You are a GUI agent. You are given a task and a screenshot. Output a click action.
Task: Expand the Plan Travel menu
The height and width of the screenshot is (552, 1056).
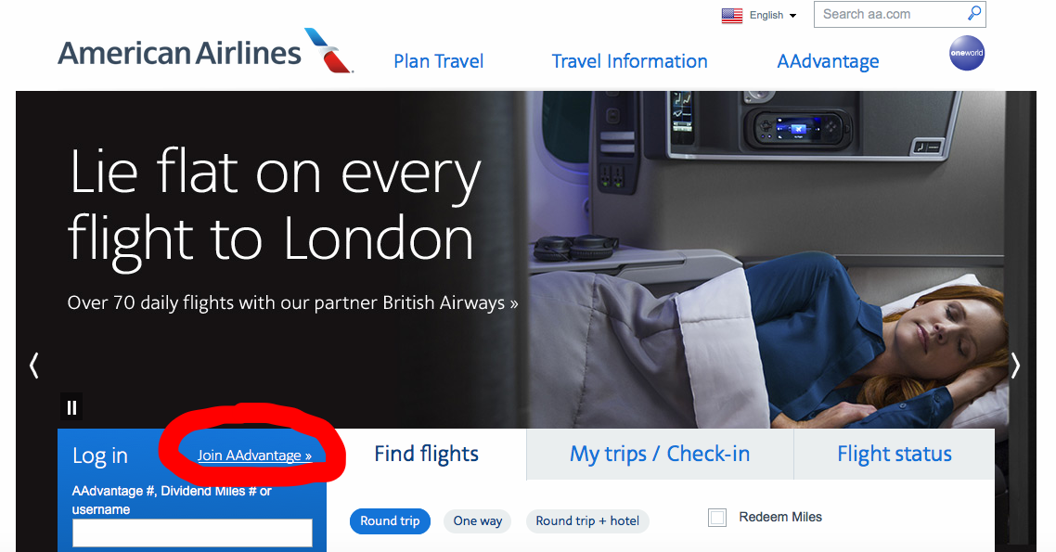click(x=438, y=61)
